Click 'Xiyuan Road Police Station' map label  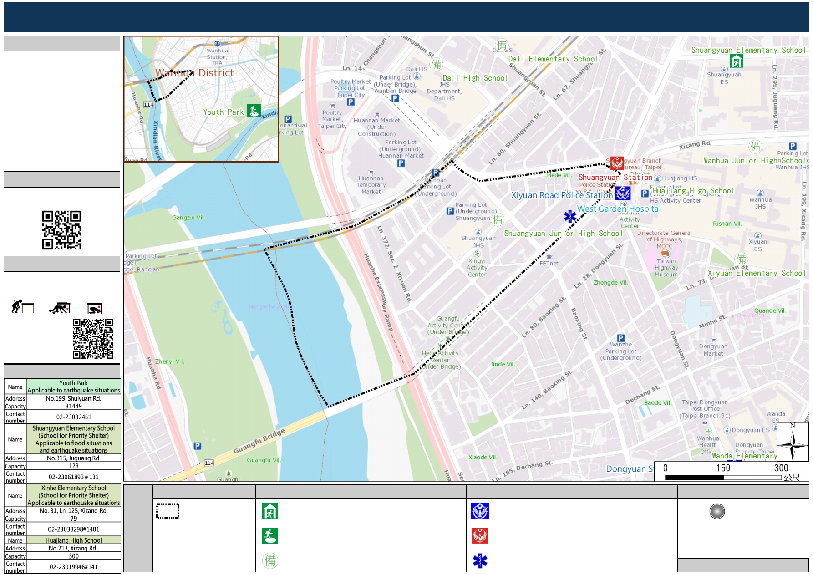[x=562, y=195]
